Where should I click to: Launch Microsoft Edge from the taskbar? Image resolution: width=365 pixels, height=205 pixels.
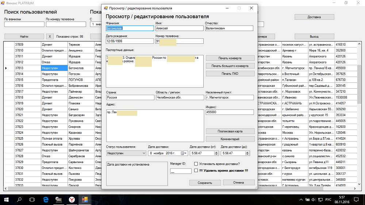[46, 200]
